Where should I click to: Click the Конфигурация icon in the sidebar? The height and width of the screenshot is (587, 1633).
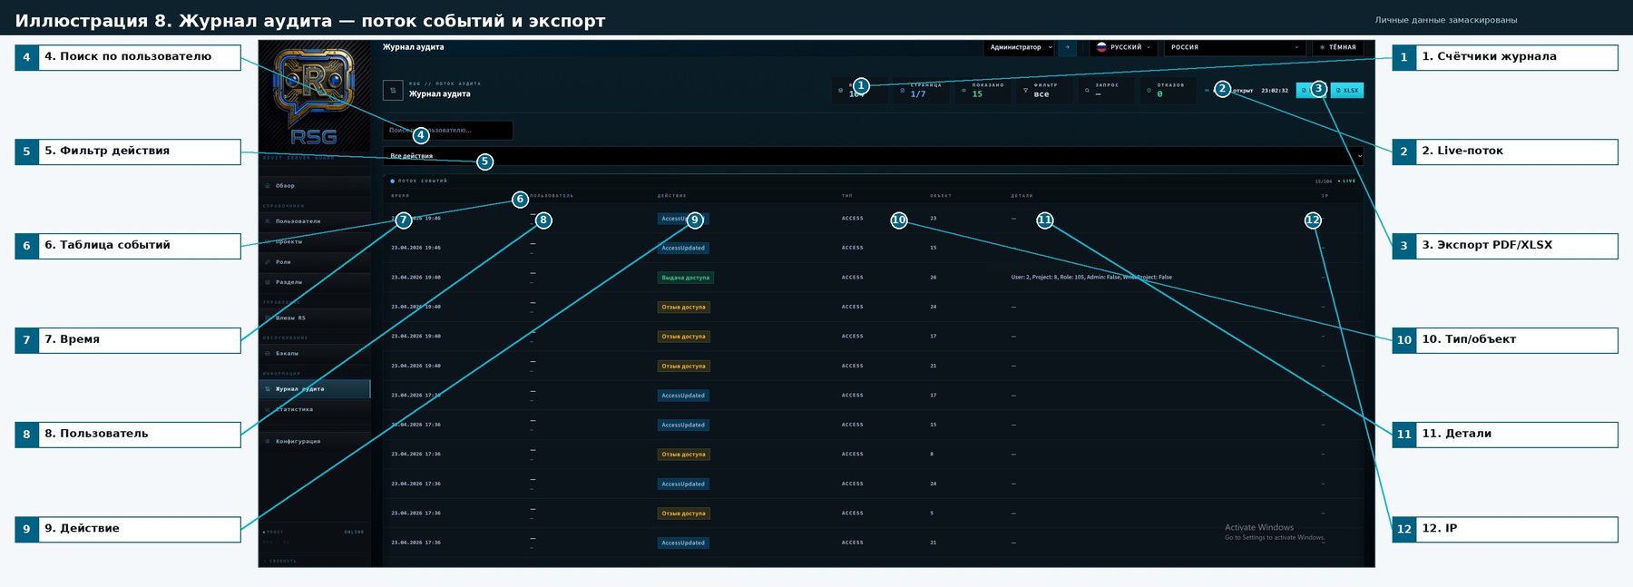click(268, 442)
